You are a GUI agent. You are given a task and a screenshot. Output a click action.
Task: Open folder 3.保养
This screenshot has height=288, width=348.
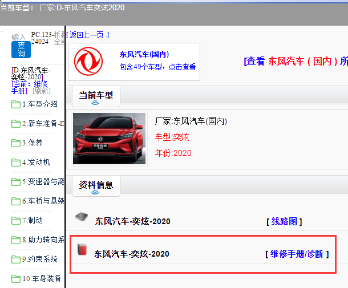(x=33, y=143)
